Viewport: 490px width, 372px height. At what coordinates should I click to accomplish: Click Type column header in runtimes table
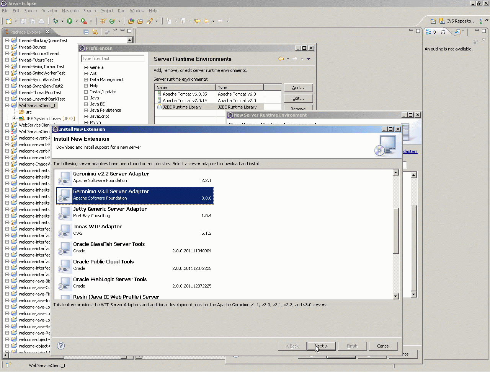[240, 88]
